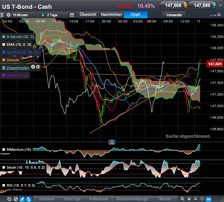The width and height of the screenshot is (224, 202).
Task: Toggle MMentum (10) indicator checkbox
Action: (x=4, y=150)
